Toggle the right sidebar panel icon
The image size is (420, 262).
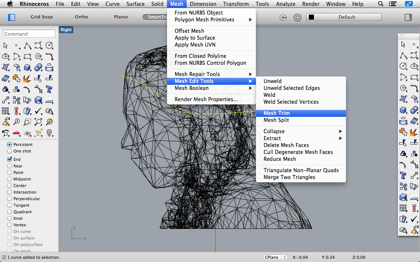(408, 17)
